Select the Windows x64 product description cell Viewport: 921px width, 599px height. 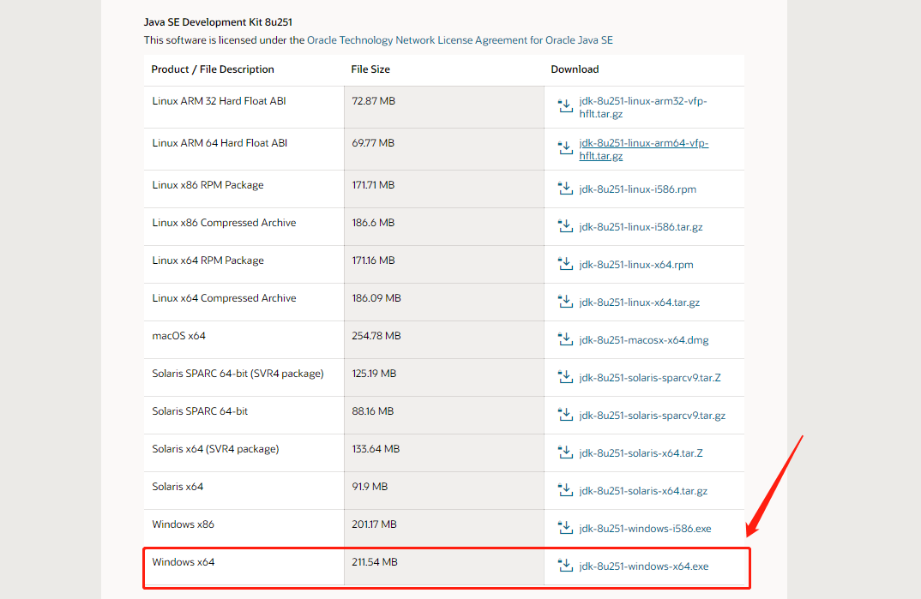click(x=244, y=566)
